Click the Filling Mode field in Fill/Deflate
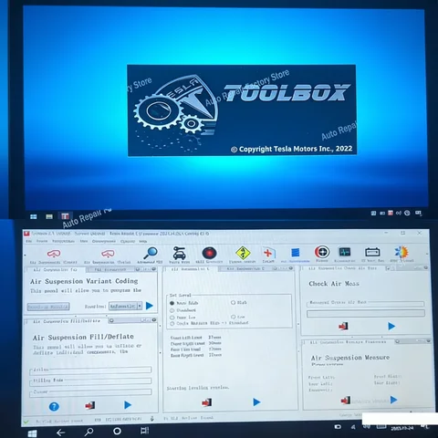 [x=90, y=381]
